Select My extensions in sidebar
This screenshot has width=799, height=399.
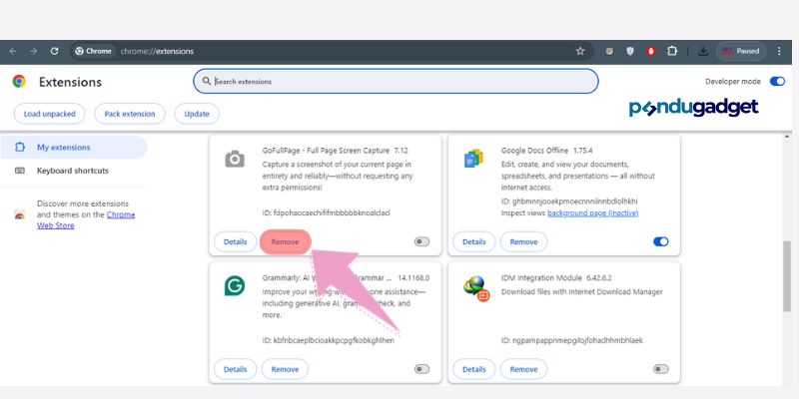tap(73, 148)
